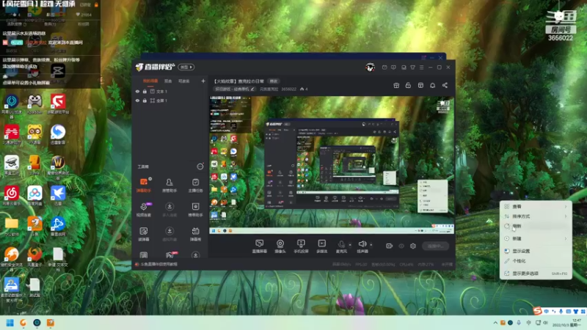Open the 主播任务 tool icon

pyautogui.click(x=195, y=185)
